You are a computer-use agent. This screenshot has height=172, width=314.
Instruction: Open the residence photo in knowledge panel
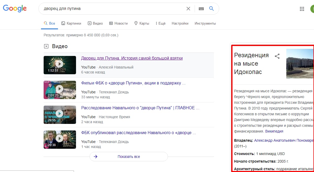point(300,64)
